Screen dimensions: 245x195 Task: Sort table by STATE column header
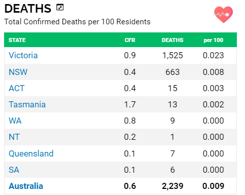[17, 40]
